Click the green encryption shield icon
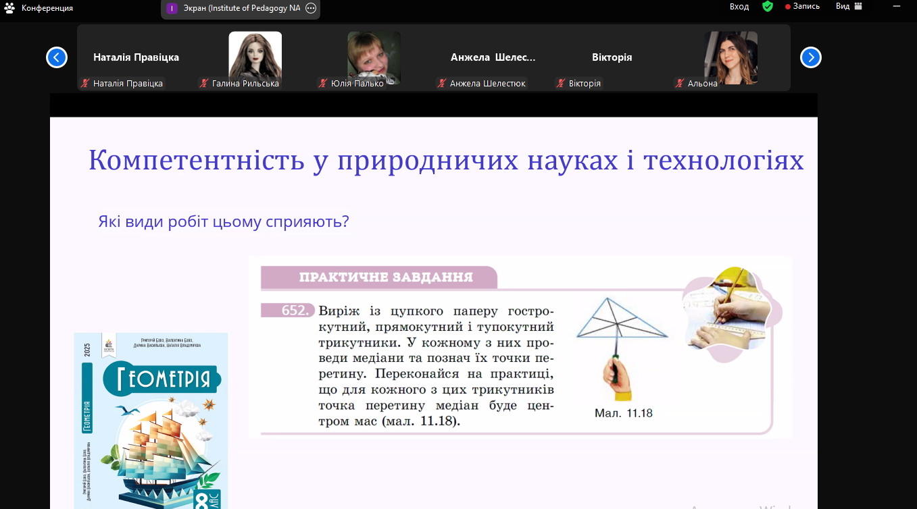Image resolution: width=917 pixels, height=509 pixels. pos(767,6)
